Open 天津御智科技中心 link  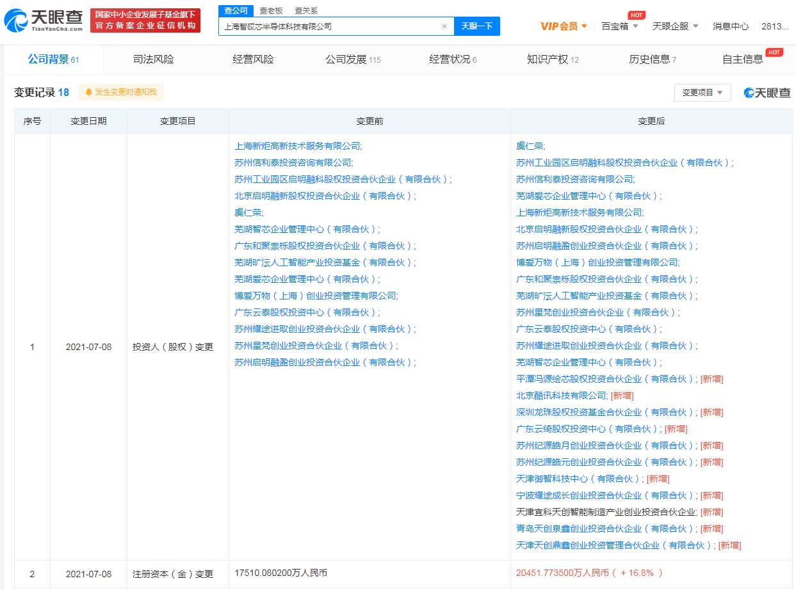click(x=580, y=479)
